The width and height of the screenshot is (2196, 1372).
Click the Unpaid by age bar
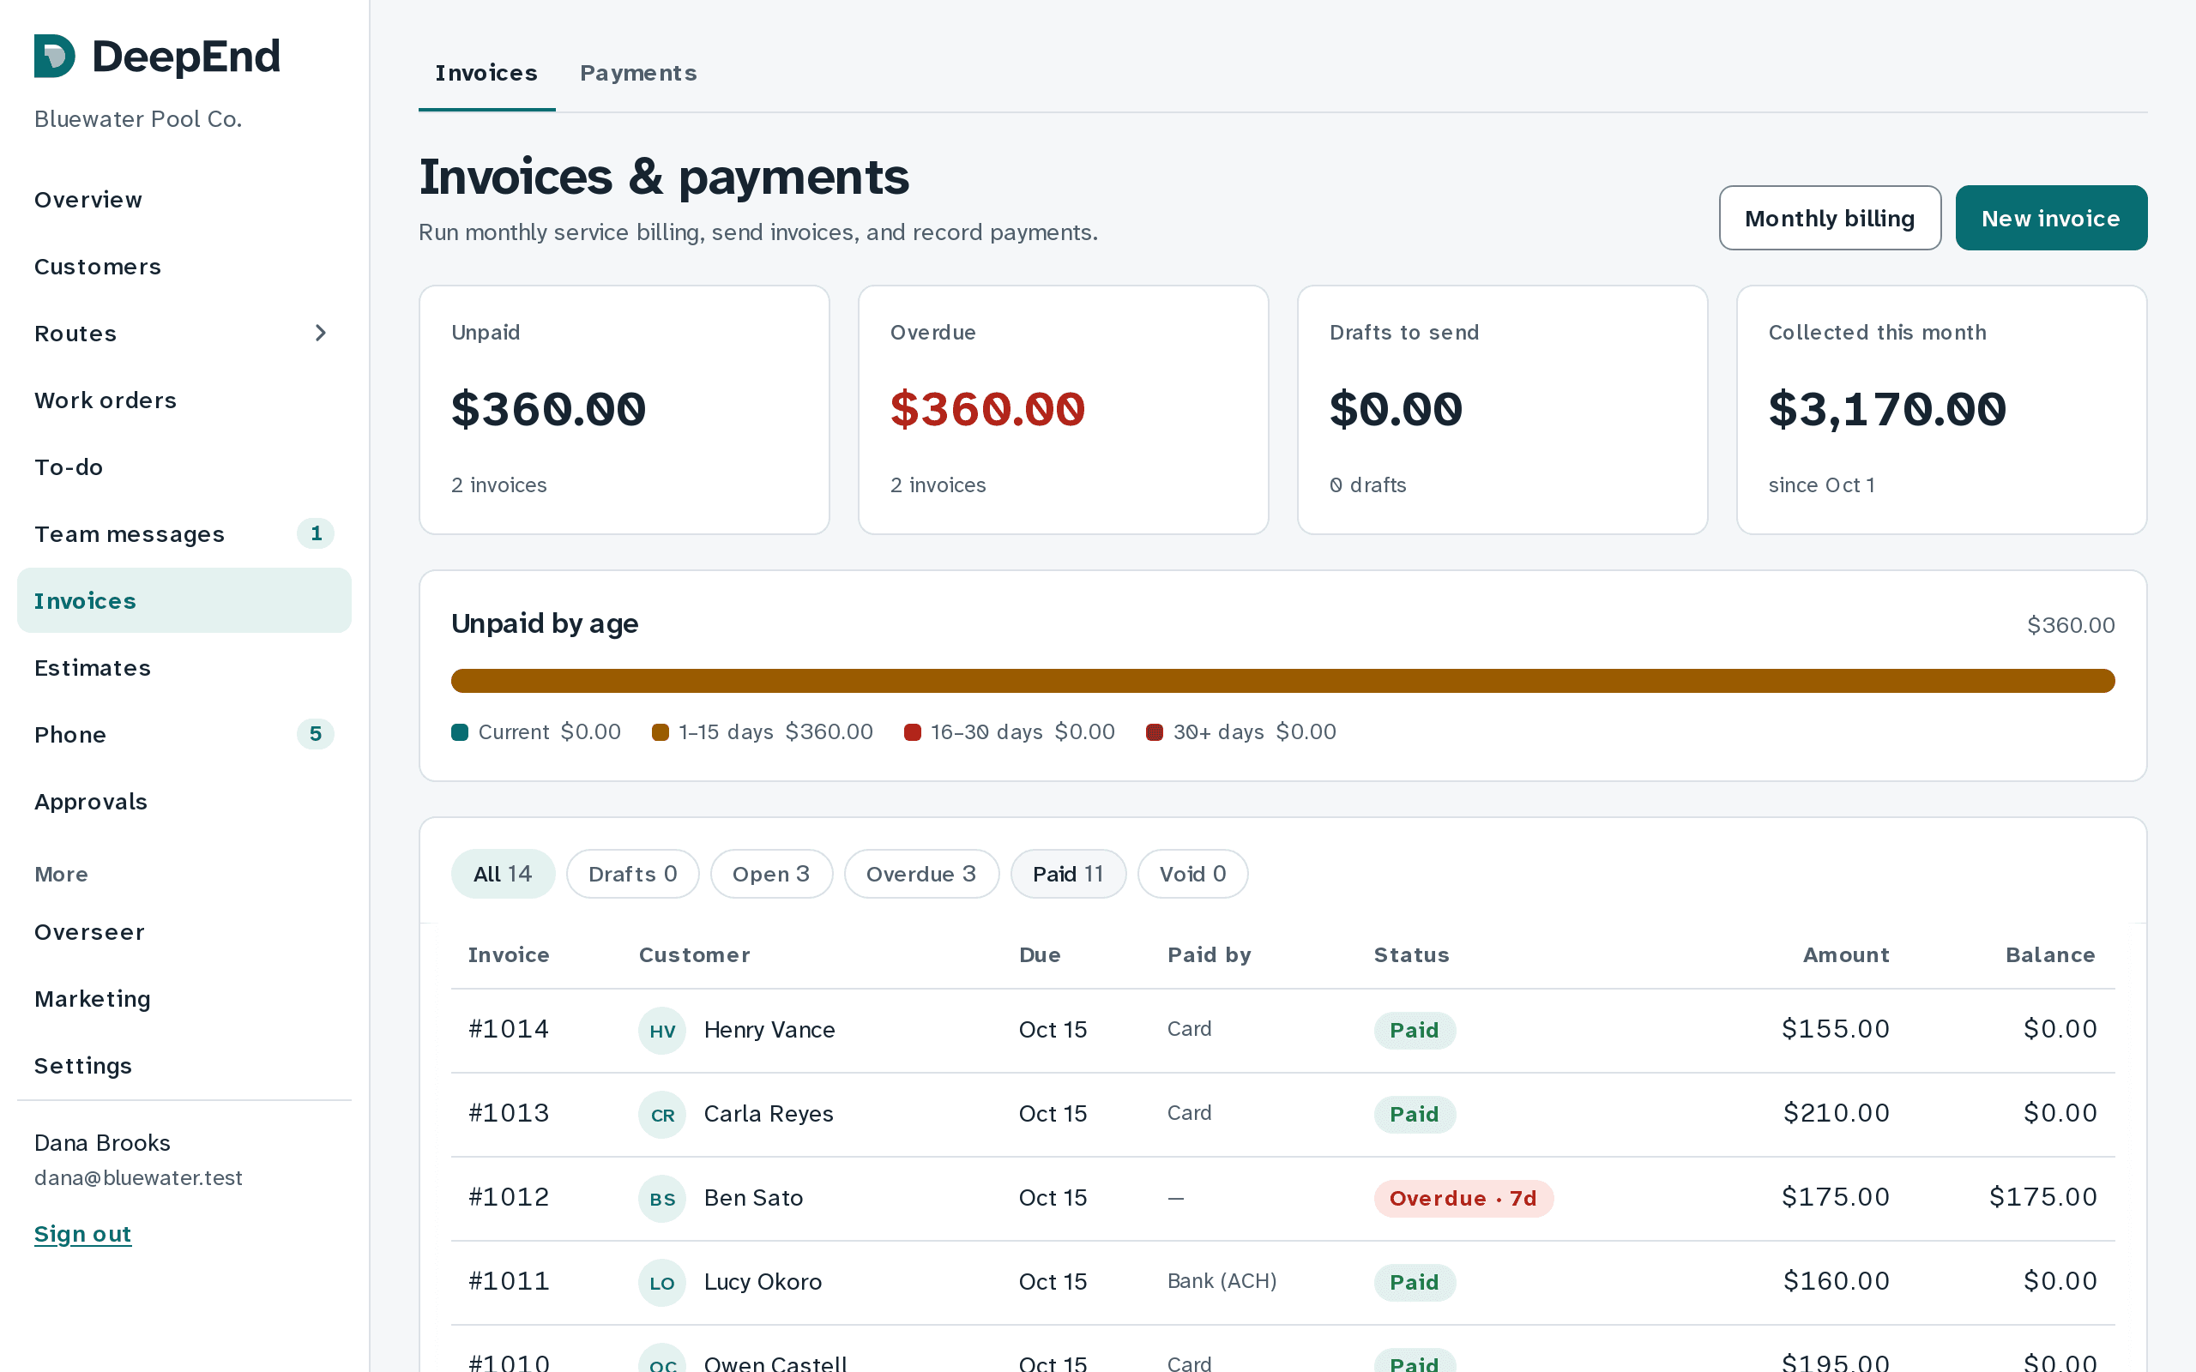click(1283, 681)
